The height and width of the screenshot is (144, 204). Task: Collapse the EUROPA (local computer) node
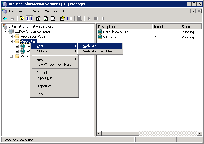5,31
